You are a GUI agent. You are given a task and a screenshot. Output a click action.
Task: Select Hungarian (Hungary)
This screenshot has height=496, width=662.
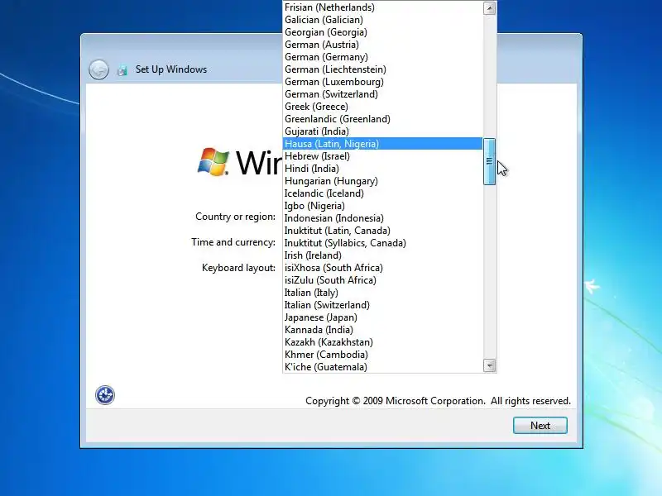coord(382,181)
